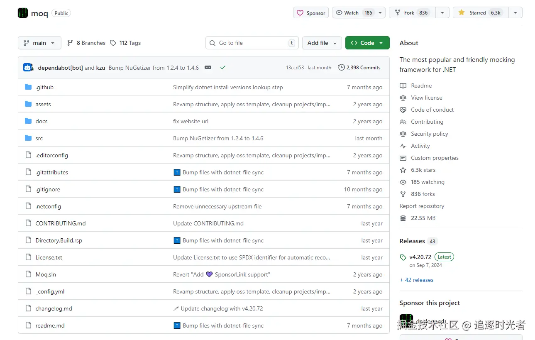The height and width of the screenshot is (340, 535).
Task: Open the v4.20.72 release link
Action: click(x=420, y=257)
